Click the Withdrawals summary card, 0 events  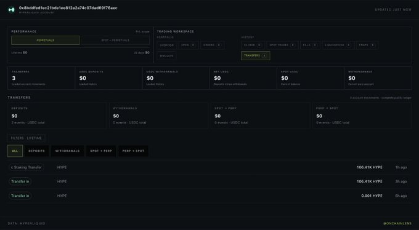pyautogui.click(x=159, y=116)
